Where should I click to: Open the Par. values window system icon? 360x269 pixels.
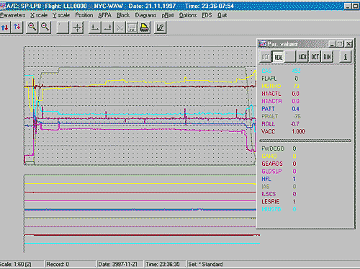(x=262, y=44)
